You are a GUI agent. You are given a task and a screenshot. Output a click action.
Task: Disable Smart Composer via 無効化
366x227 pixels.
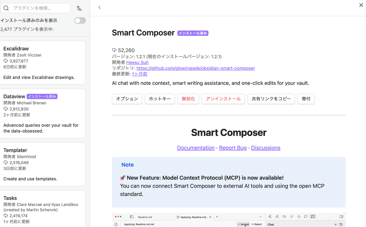pos(188,99)
